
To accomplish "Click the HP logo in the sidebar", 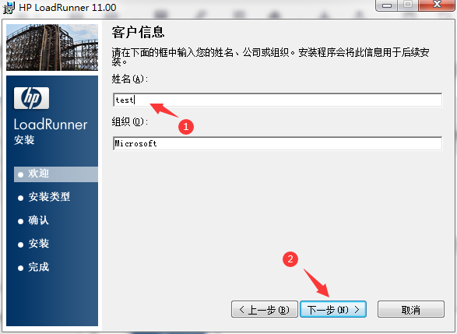I will click(31, 98).
